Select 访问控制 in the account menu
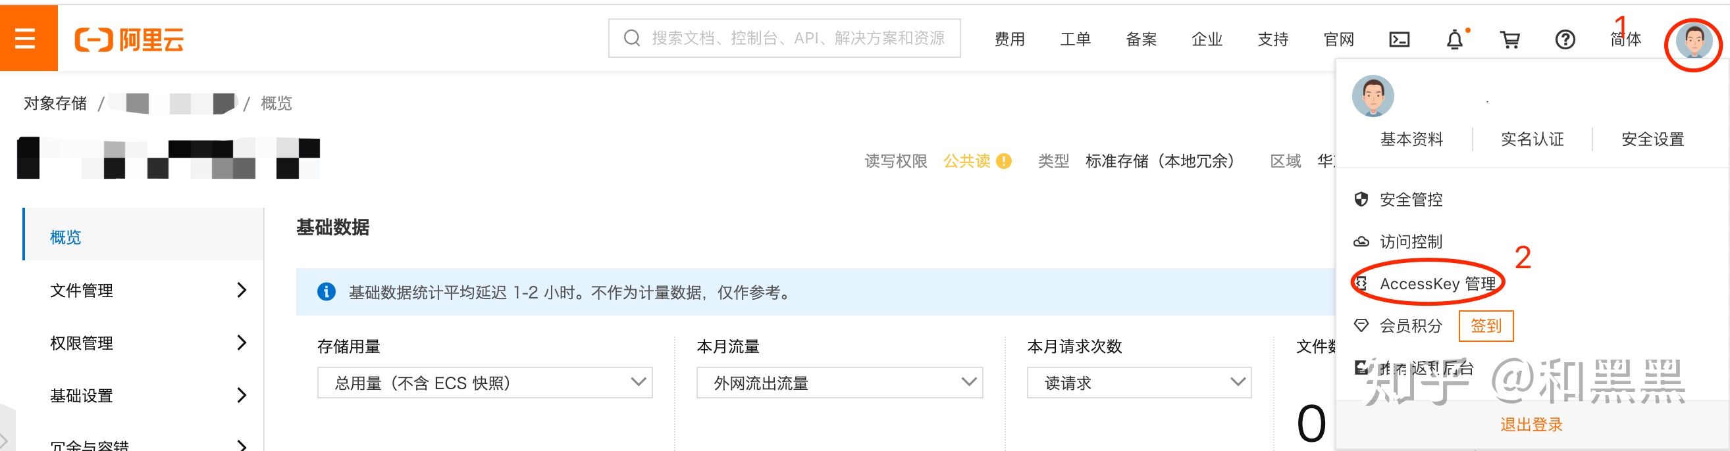 pos(1410,242)
